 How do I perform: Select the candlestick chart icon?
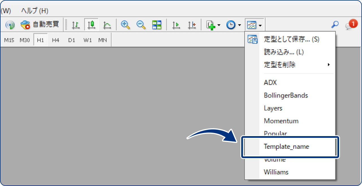(x=91, y=25)
